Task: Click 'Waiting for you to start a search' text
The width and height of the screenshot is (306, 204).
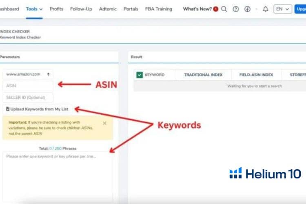Action: (255, 86)
